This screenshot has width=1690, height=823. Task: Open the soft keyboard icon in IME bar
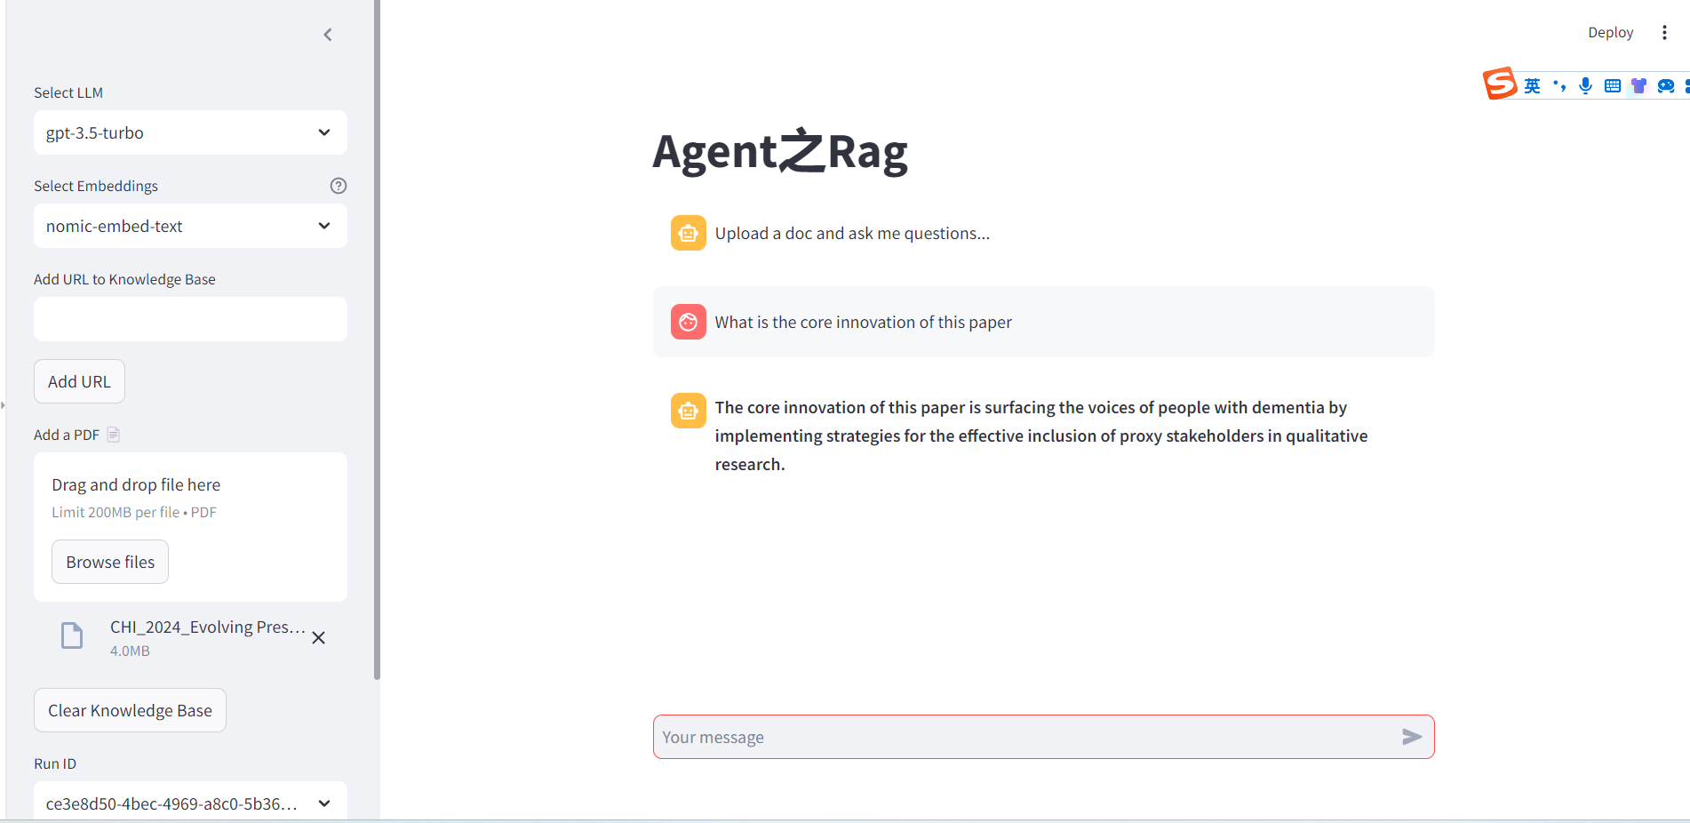pos(1613,85)
